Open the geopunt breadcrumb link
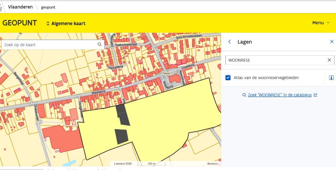This screenshot has height=170, width=336. 48,7
